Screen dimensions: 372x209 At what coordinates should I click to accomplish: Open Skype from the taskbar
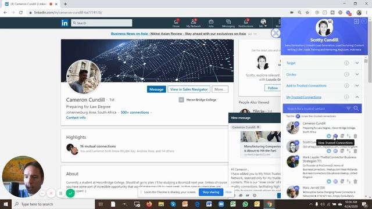pyautogui.click(x=173, y=204)
